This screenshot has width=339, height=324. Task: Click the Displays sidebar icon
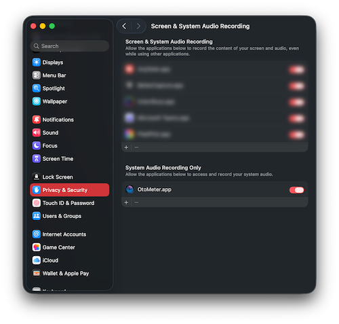point(37,62)
